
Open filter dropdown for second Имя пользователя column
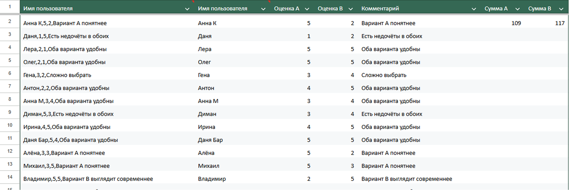click(x=263, y=9)
